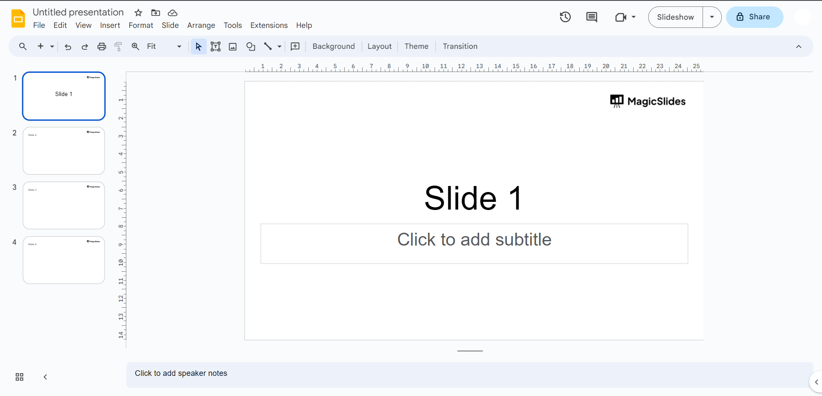The height and width of the screenshot is (396, 822).
Task: Click the insert image icon
Action: click(233, 47)
